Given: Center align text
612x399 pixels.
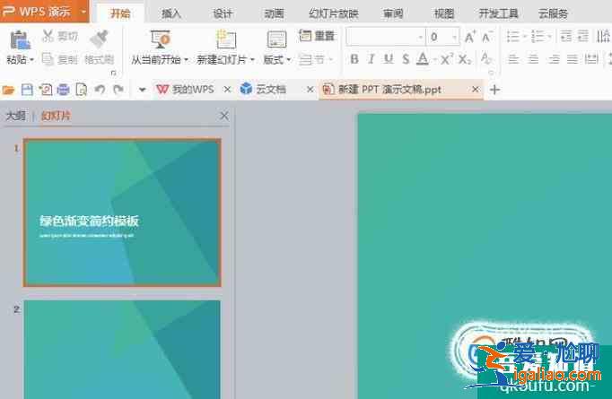Looking at the screenshot, I should pos(533,59).
